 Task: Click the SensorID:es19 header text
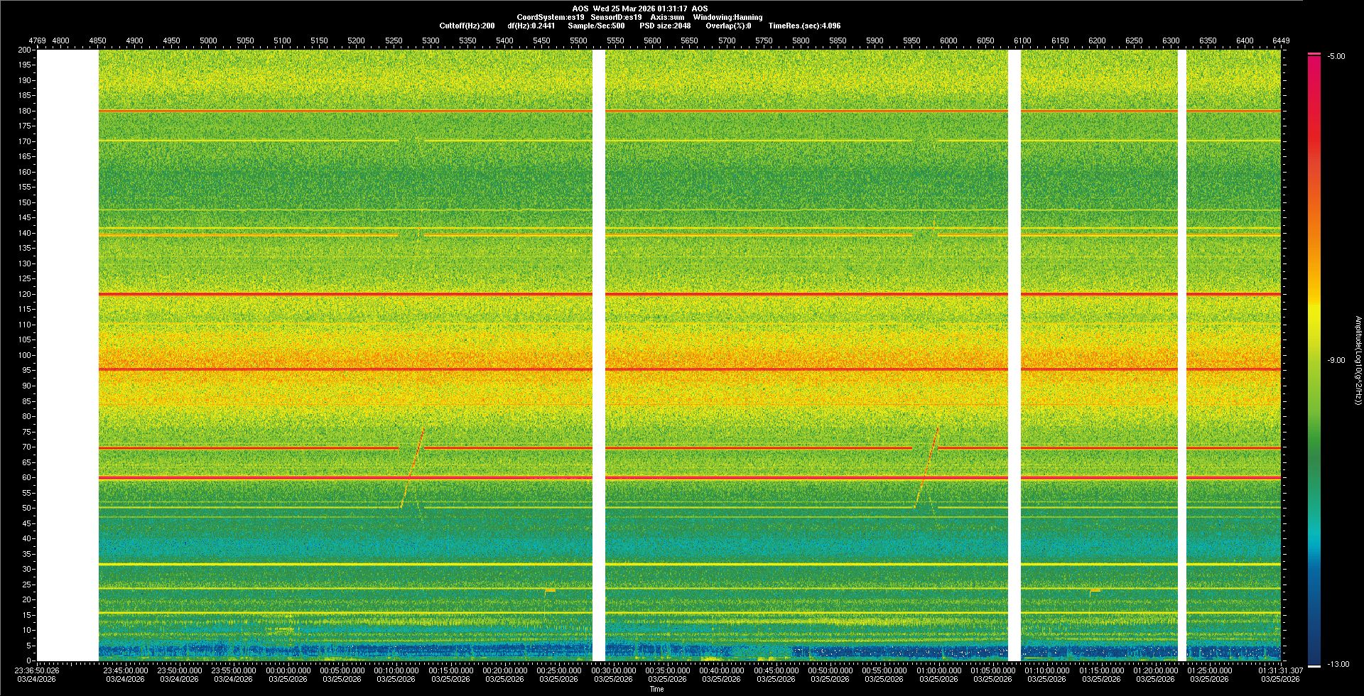pyautogui.click(x=616, y=17)
